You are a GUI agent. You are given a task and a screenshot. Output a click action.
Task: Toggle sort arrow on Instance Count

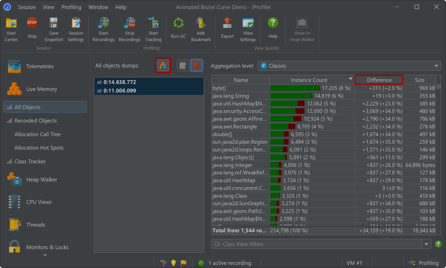click(350, 79)
